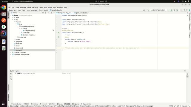This screenshot has height=107, width=191.
Task: Hide the Build tool window
Action: coord(187,71)
